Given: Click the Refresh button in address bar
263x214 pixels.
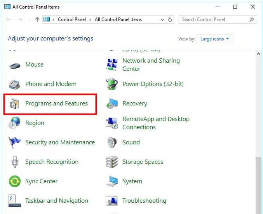Looking at the screenshot, I should pos(170,20).
